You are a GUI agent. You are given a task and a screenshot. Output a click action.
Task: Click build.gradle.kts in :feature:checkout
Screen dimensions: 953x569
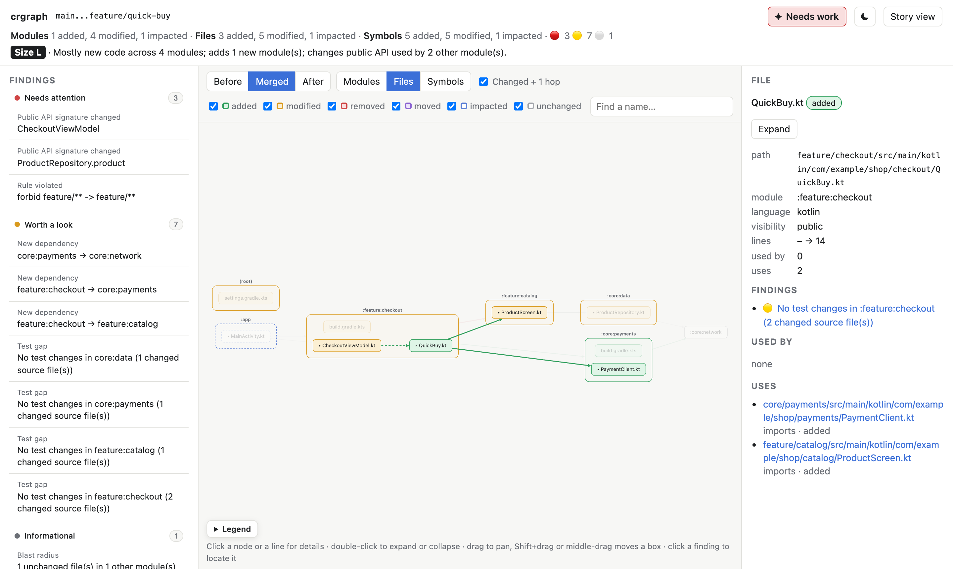click(x=347, y=327)
